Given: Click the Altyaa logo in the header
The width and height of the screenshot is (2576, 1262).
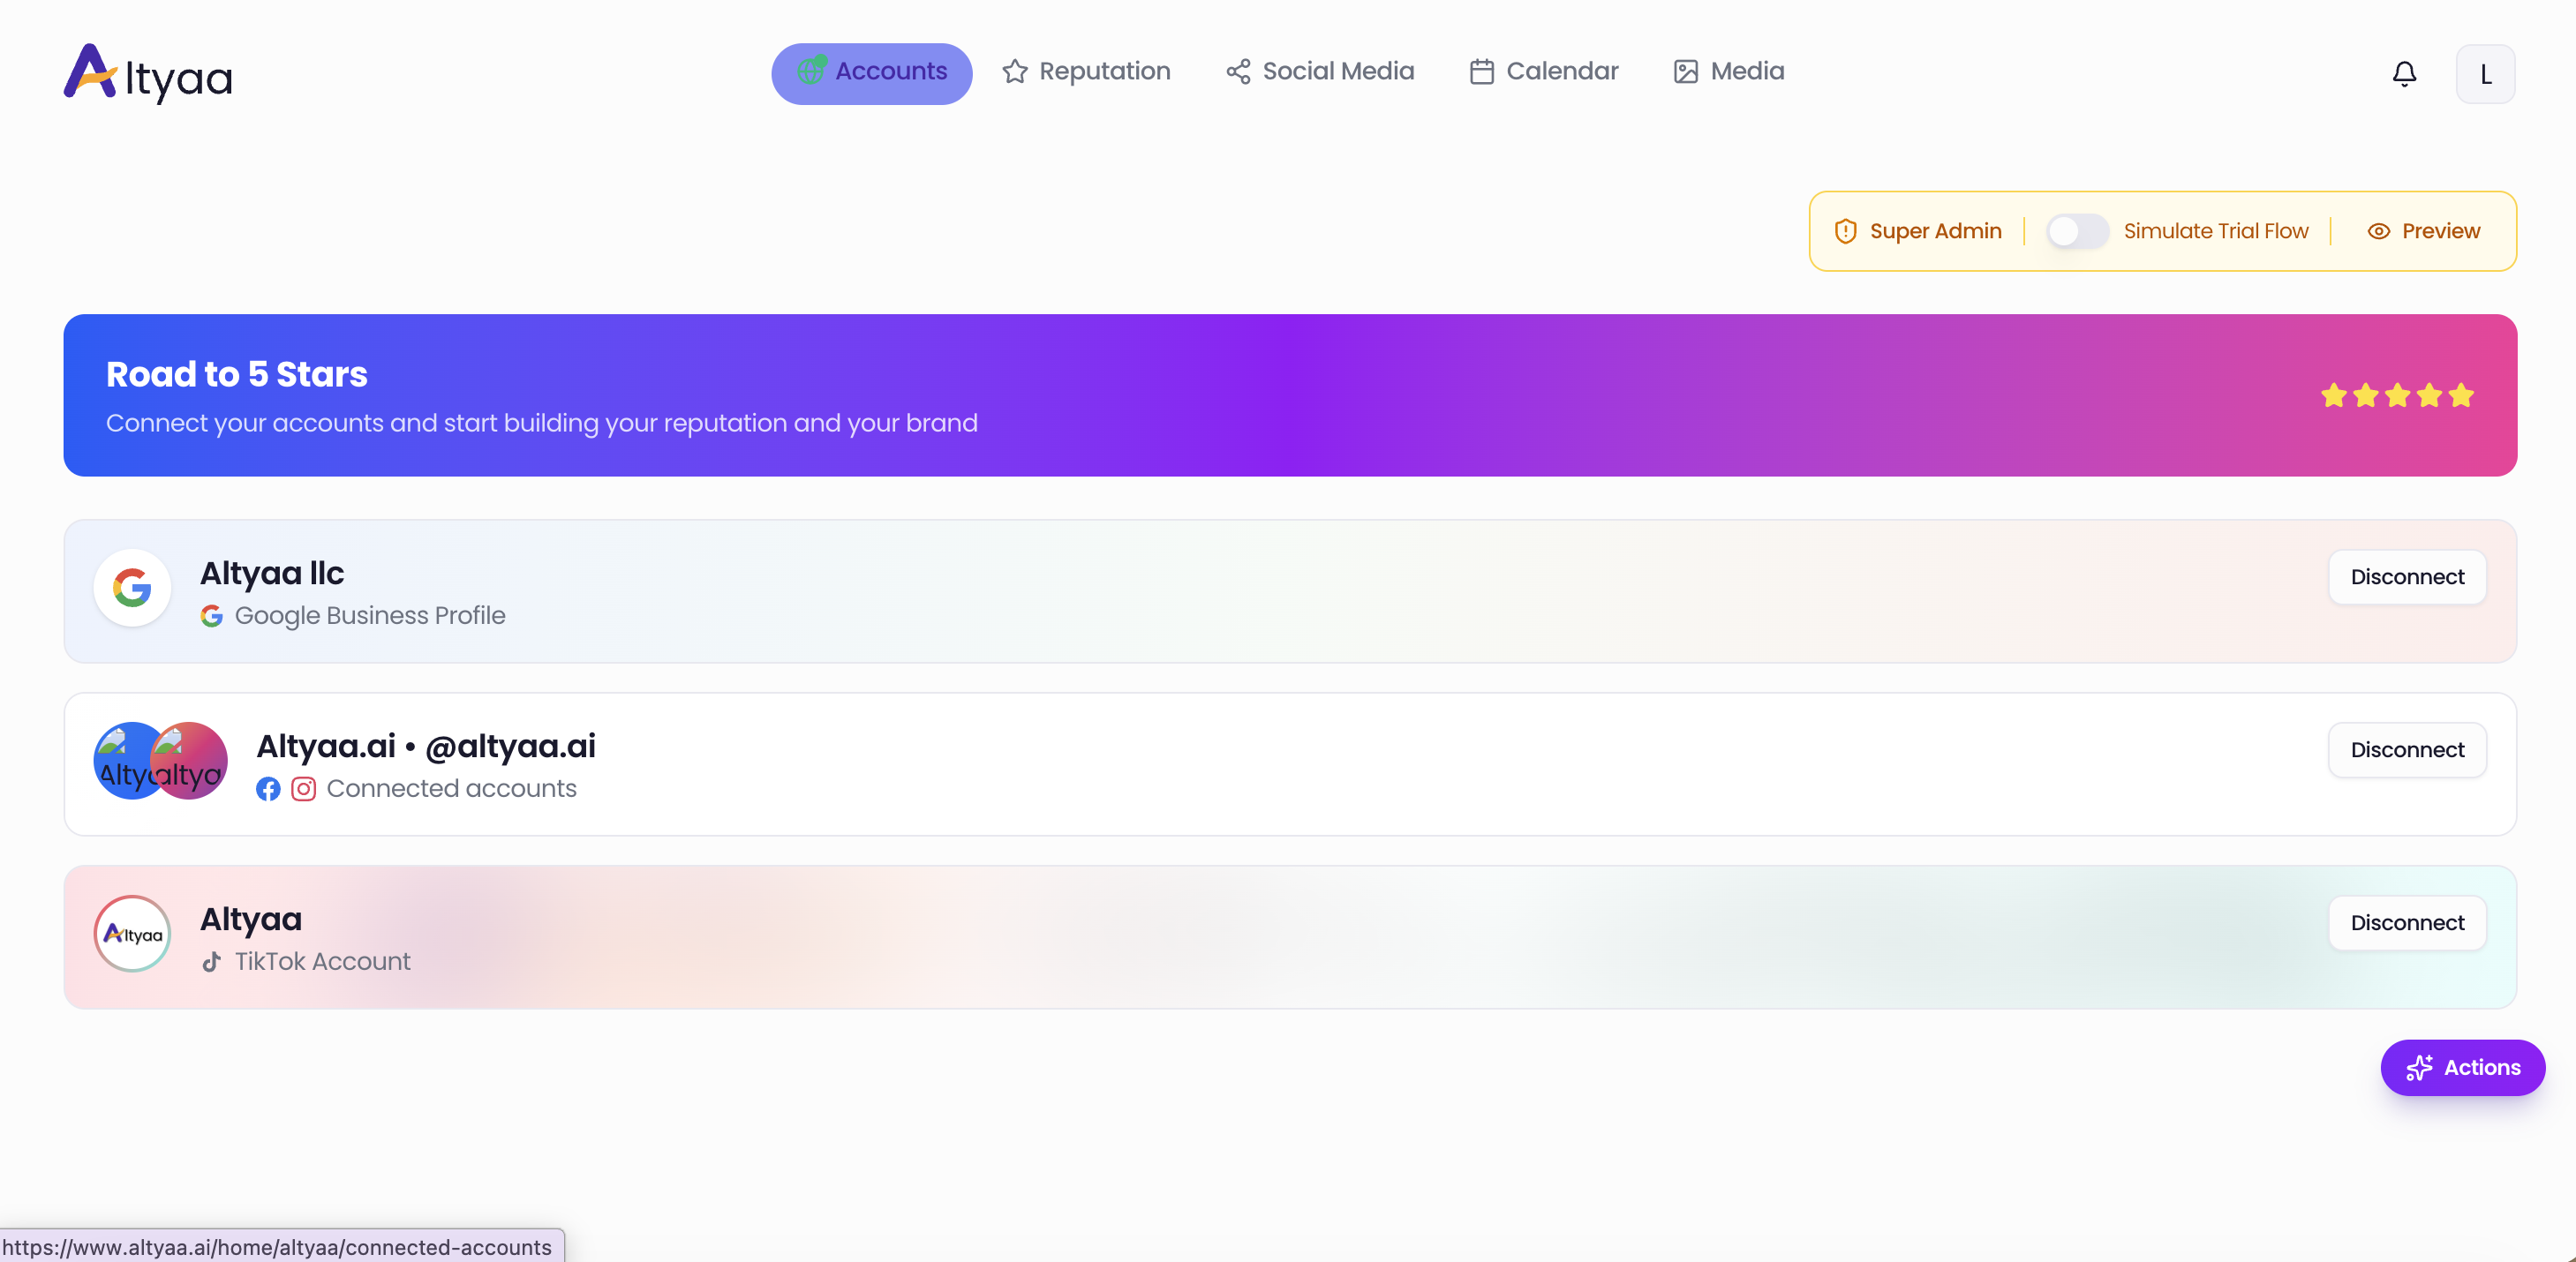Looking at the screenshot, I should pyautogui.click(x=148, y=74).
